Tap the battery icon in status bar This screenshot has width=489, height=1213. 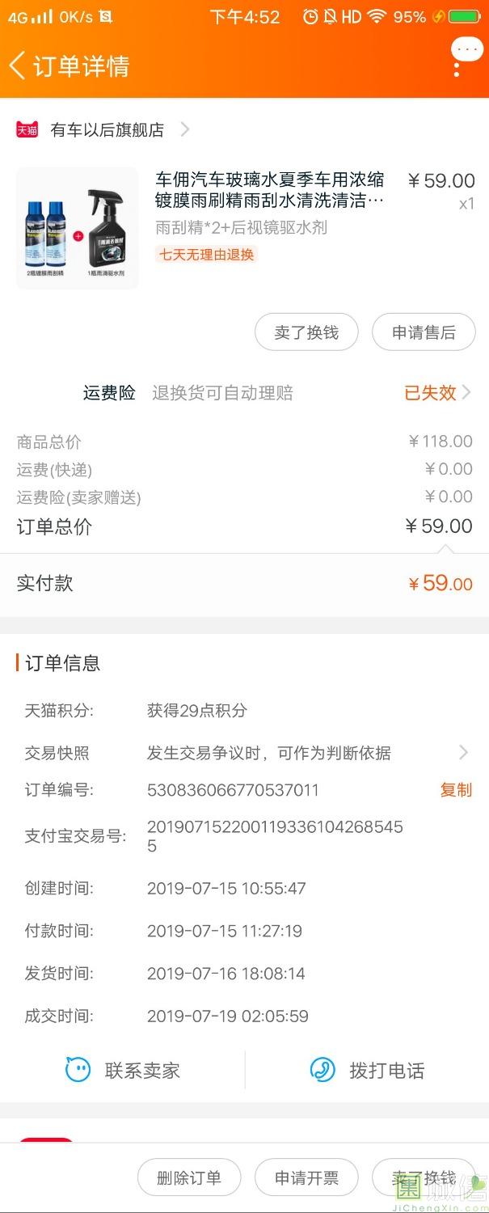click(464, 17)
